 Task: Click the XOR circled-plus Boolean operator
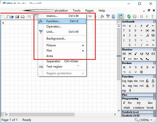pos(141,72)
